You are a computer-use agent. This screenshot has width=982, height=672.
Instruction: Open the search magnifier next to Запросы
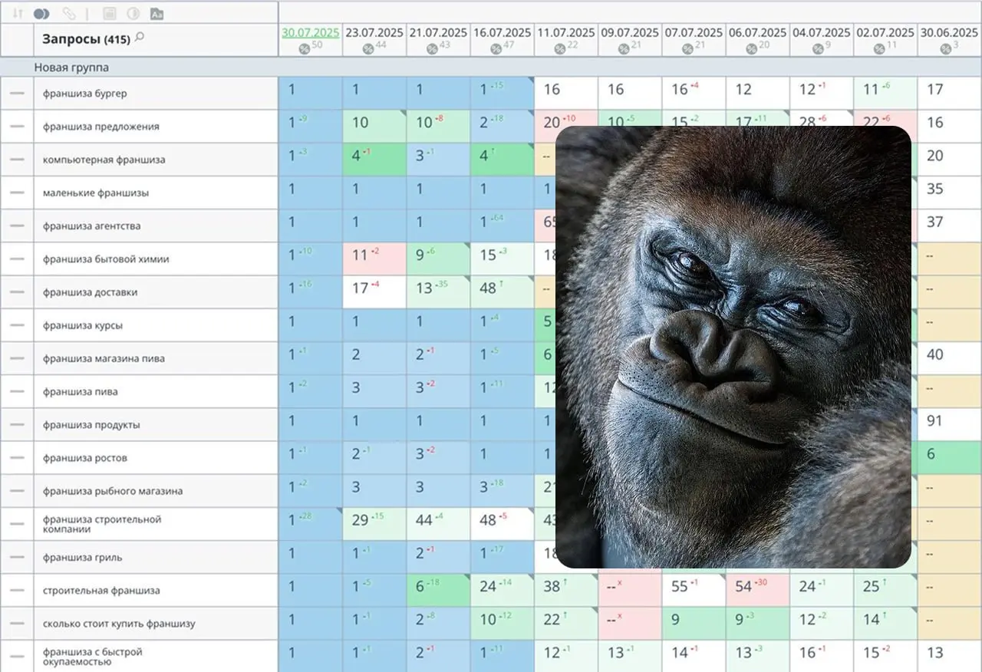(x=139, y=37)
